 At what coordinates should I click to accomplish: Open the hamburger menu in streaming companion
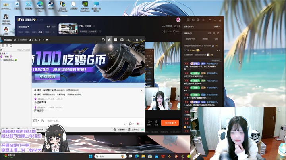pos(203,20)
